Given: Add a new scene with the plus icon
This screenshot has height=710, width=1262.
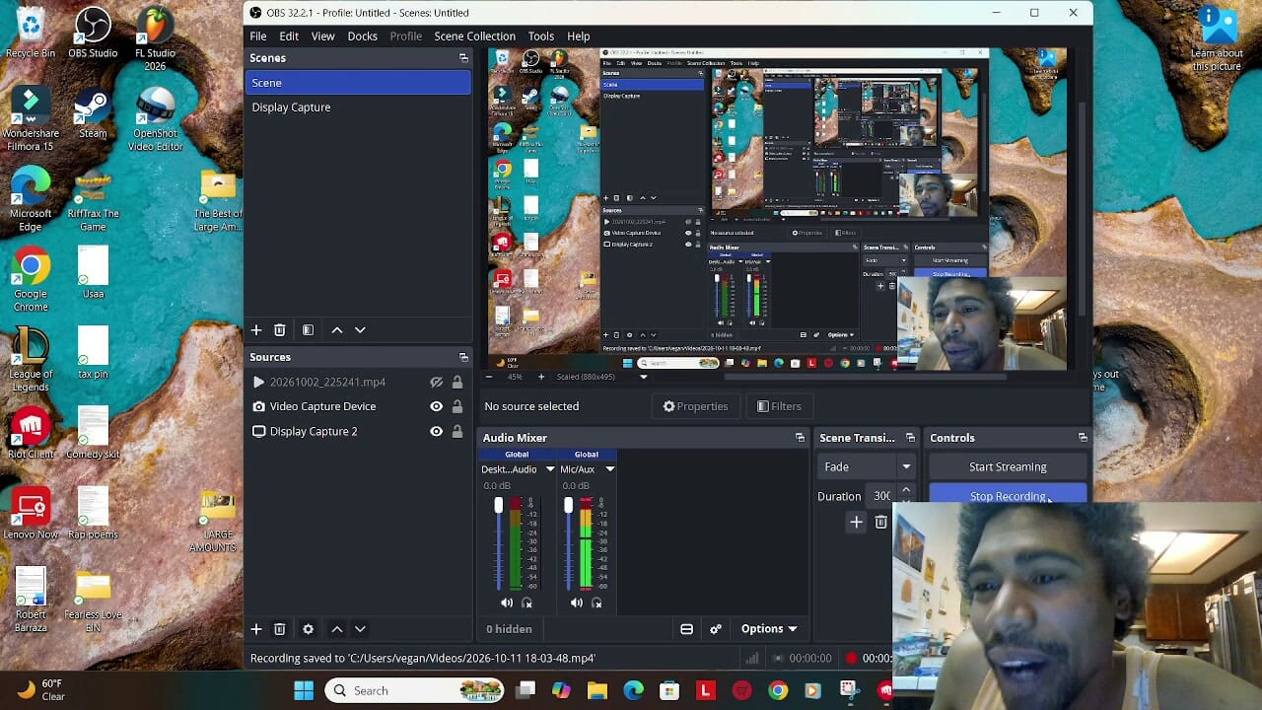Looking at the screenshot, I should coord(256,330).
